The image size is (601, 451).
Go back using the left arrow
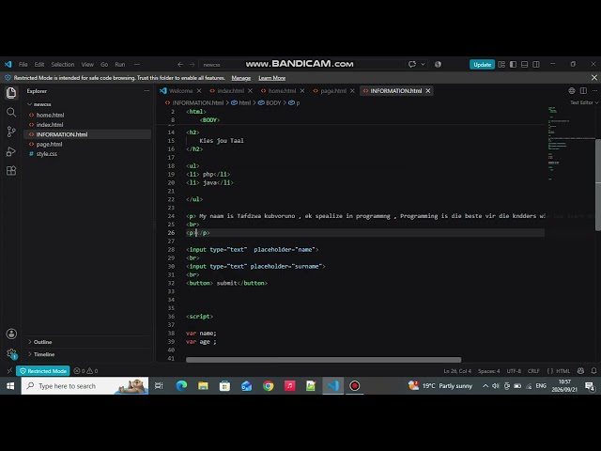click(180, 65)
